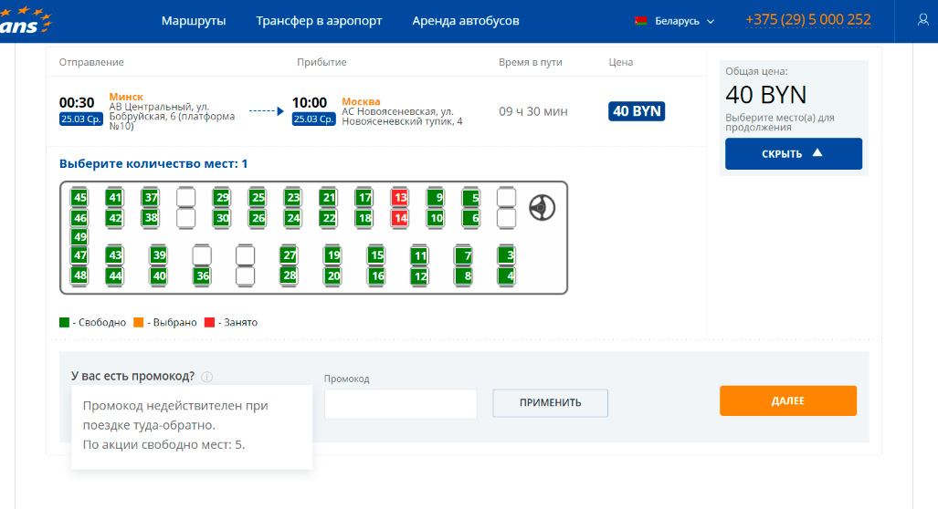Go to Трансфер в аэропорт
Screen dimensions: 938x509
319,20
